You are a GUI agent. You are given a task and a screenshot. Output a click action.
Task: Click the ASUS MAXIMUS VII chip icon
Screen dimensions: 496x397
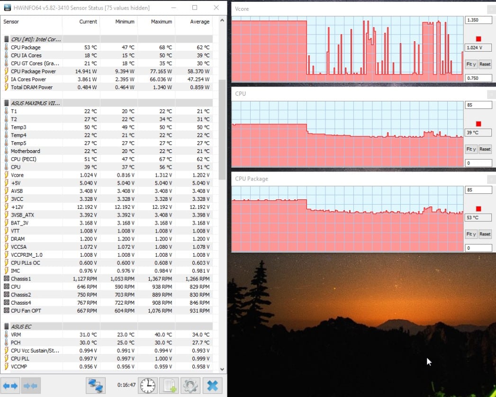click(x=6, y=103)
